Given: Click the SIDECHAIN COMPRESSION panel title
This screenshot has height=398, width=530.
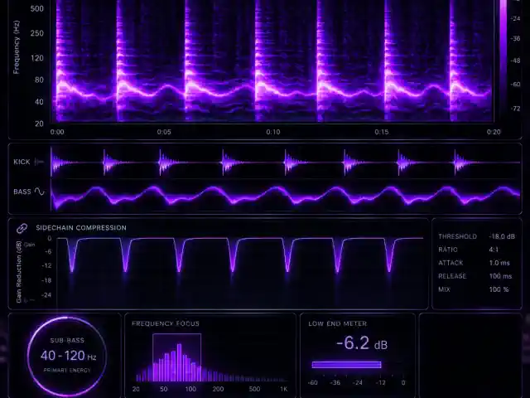Looking at the screenshot, I should [81, 228].
